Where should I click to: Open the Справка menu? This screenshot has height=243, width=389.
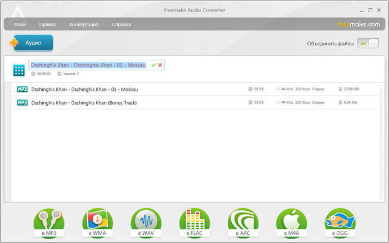121,24
